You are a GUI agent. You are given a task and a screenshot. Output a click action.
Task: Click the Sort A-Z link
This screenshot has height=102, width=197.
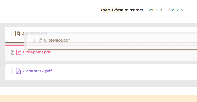pos(155,10)
